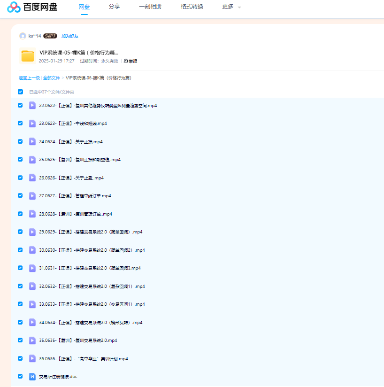The width and height of the screenshot is (384, 387).
Task: Click video icon of file 34.0634
Action: click(32, 322)
